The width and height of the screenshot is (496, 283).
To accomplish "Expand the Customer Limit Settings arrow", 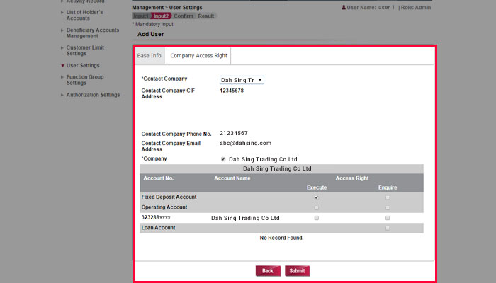I will 62,47.
